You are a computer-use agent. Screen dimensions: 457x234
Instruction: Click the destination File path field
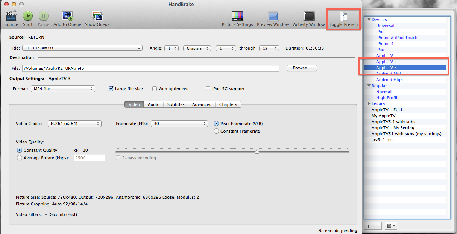coord(150,68)
